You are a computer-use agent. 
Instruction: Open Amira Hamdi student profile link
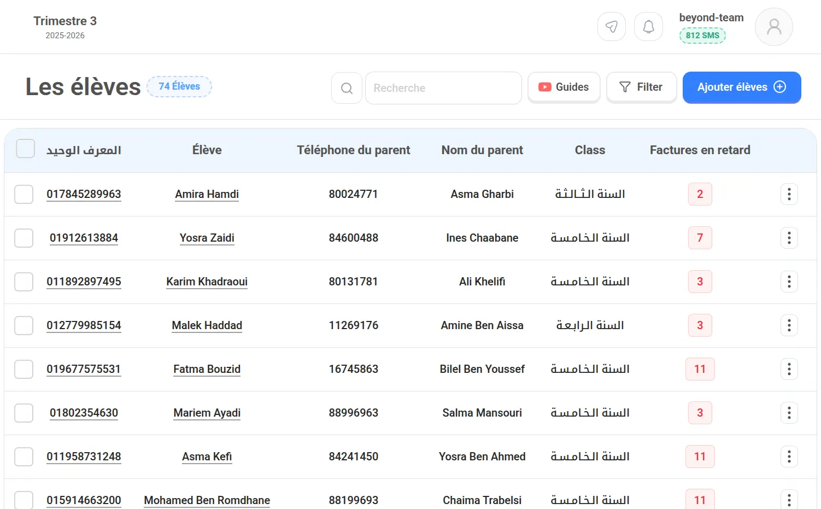pos(207,194)
